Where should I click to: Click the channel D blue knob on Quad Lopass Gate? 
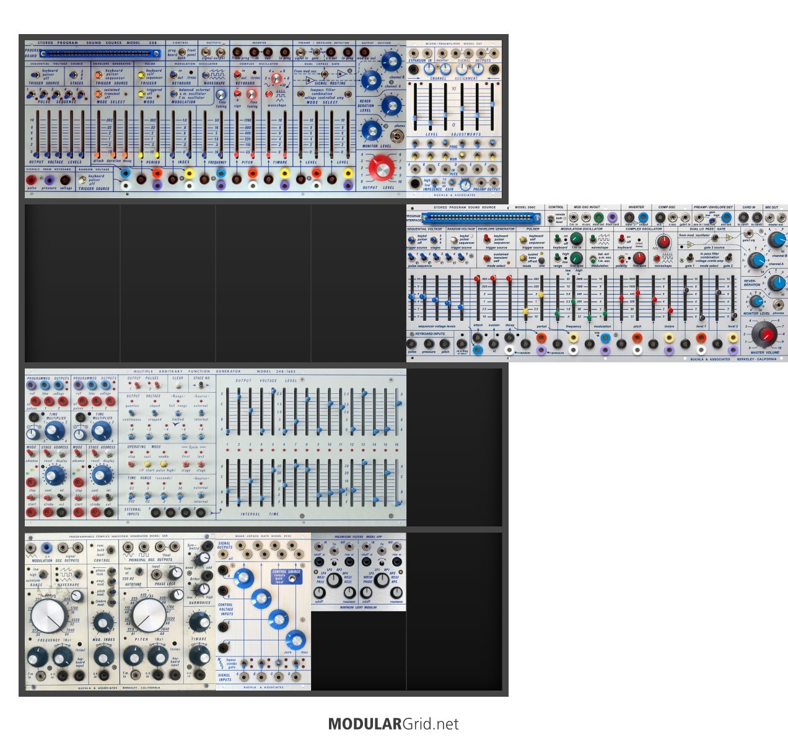295,640
